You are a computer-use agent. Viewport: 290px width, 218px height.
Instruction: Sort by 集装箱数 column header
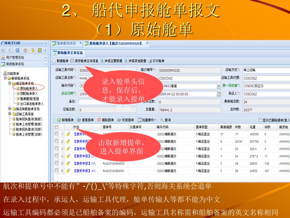[226, 127]
